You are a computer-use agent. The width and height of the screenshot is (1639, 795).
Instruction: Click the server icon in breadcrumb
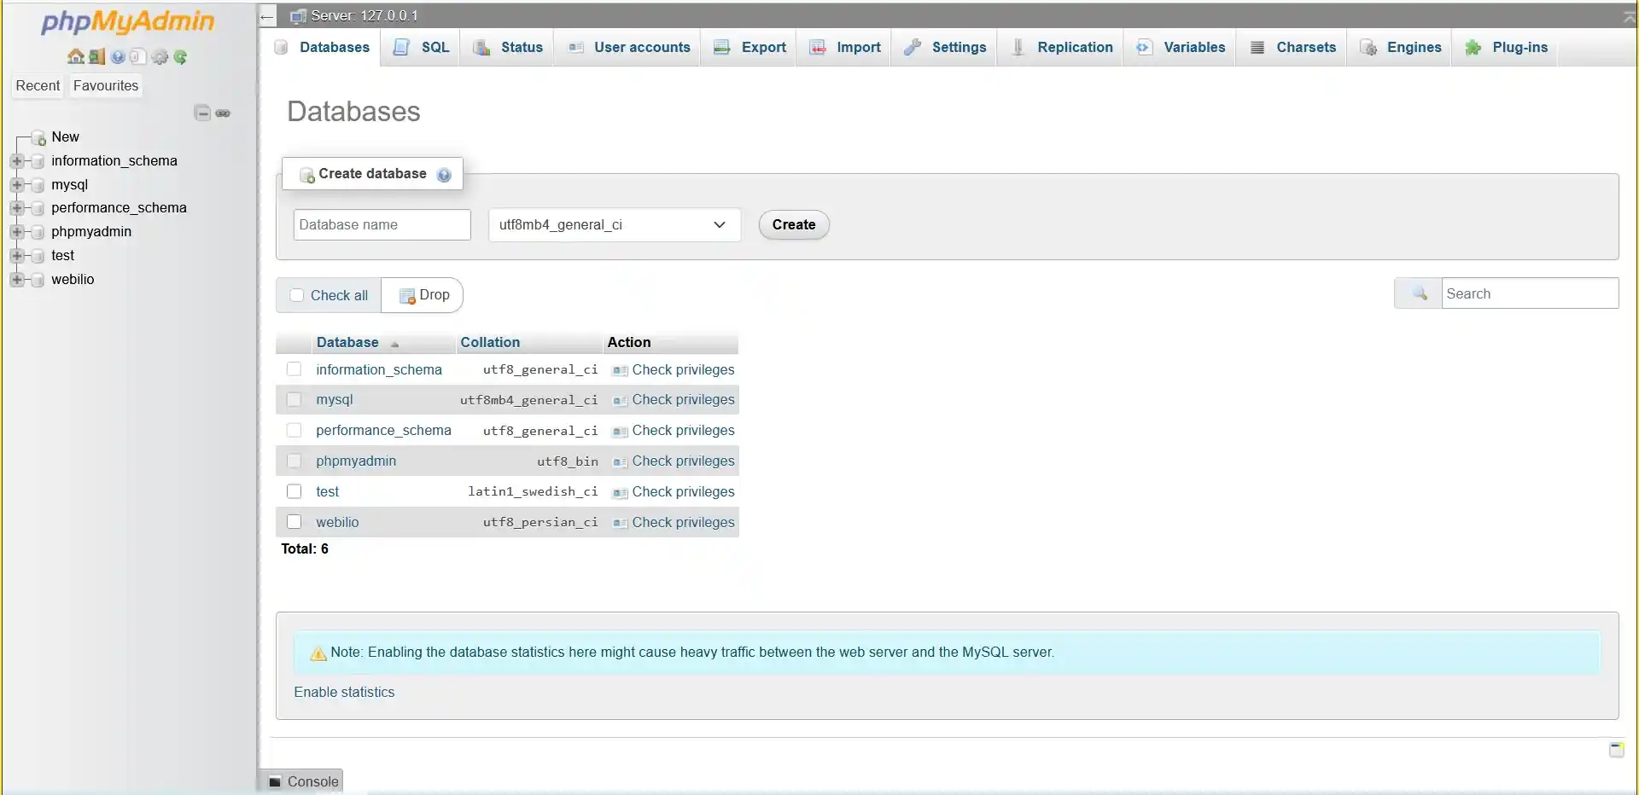[298, 15]
